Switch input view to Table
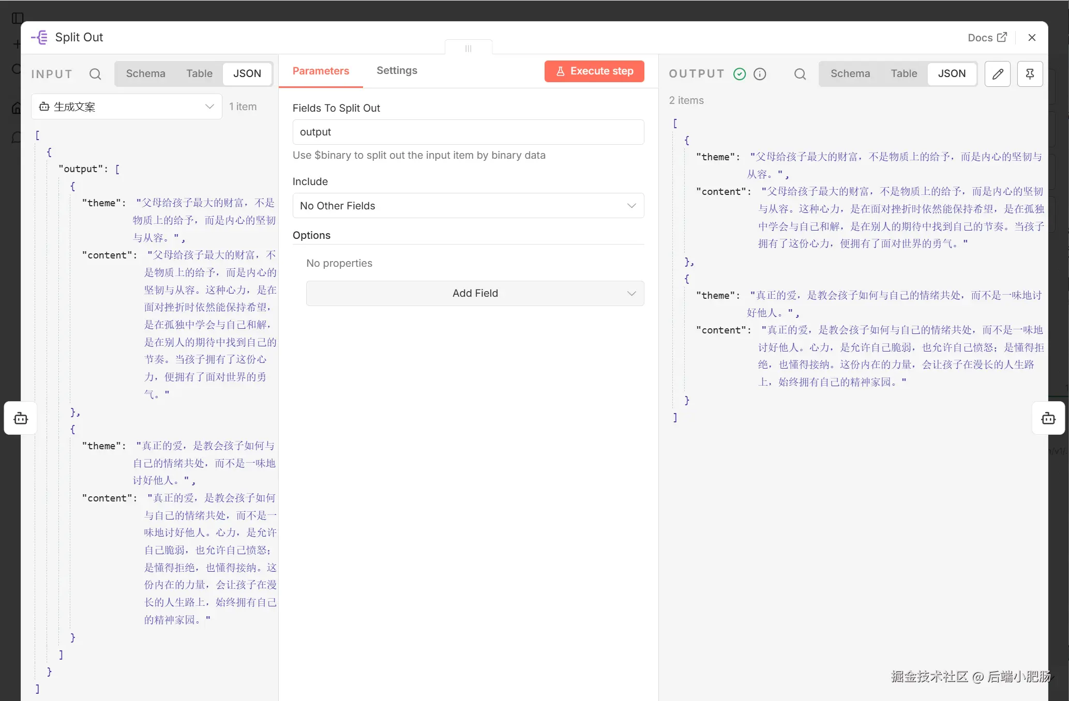Image resolution: width=1069 pixels, height=701 pixels. click(x=199, y=73)
